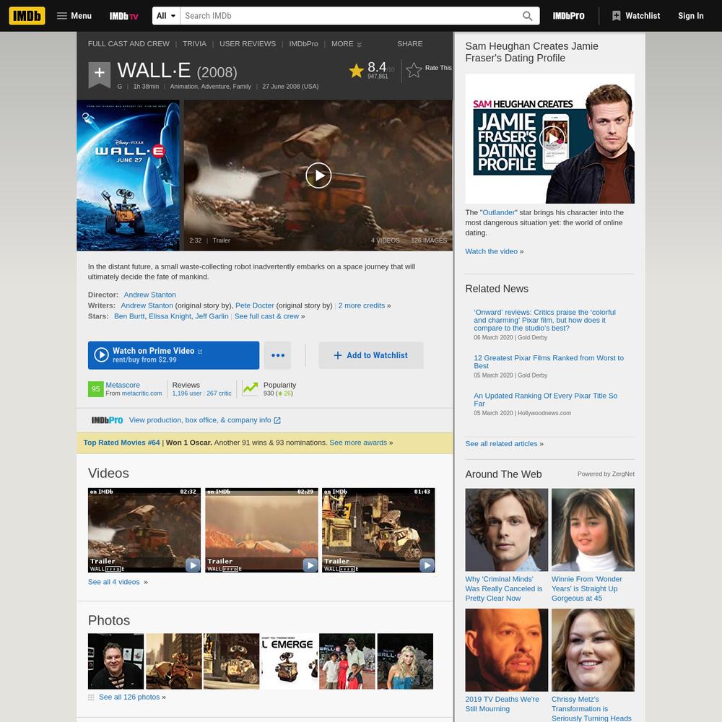The height and width of the screenshot is (722, 722).
Task: Open the hamburger Menu
Action: [x=74, y=16]
